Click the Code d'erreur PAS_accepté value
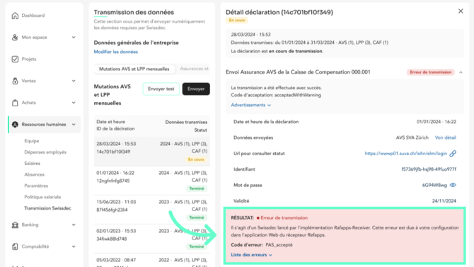Image resolution: width=474 pixels, height=267 pixels. tap(279, 244)
